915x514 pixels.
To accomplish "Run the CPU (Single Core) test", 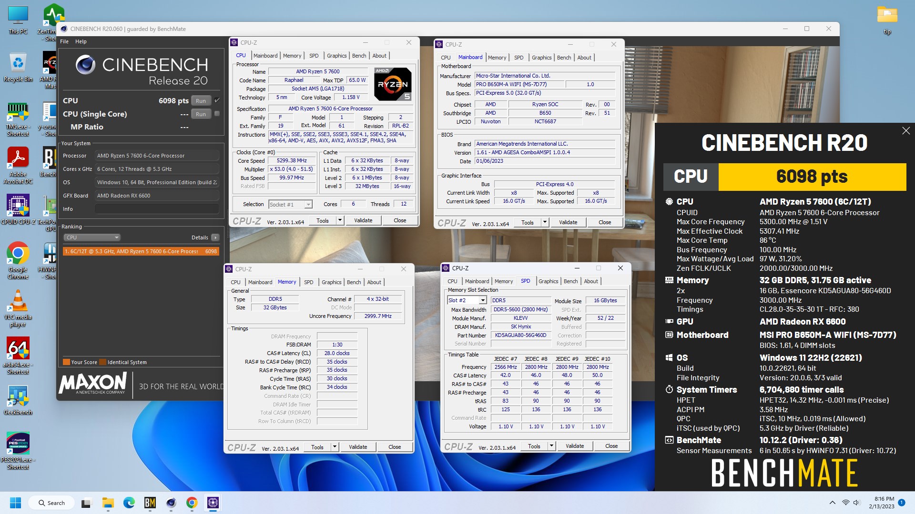I will tap(201, 114).
